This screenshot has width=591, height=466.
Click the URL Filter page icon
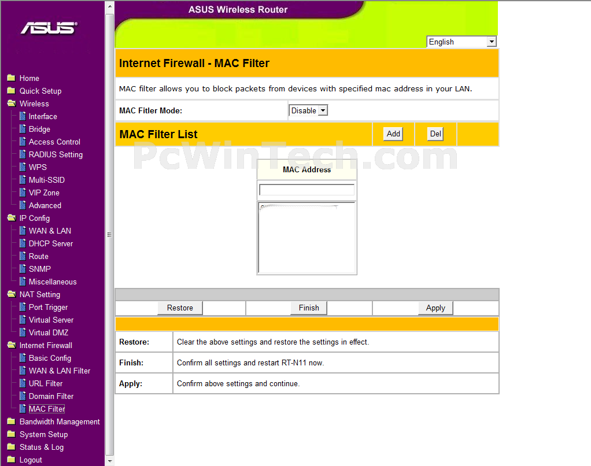(x=23, y=383)
